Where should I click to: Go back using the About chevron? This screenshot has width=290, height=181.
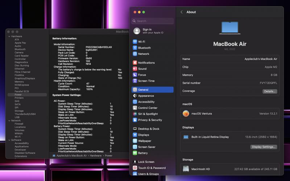[182, 12]
